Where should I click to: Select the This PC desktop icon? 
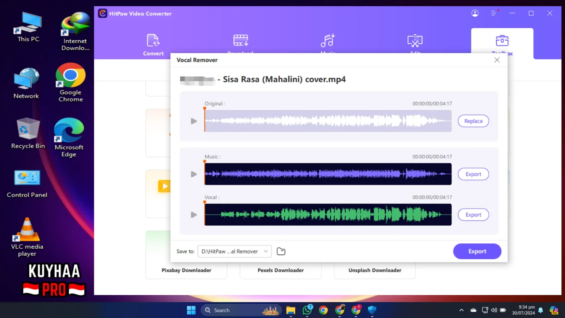(28, 27)
